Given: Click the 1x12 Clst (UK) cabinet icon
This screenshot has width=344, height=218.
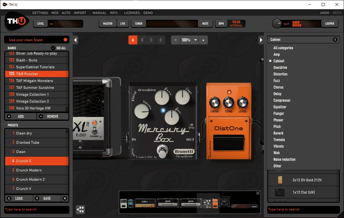Looking at the screenshot, I should coord(280,192).
